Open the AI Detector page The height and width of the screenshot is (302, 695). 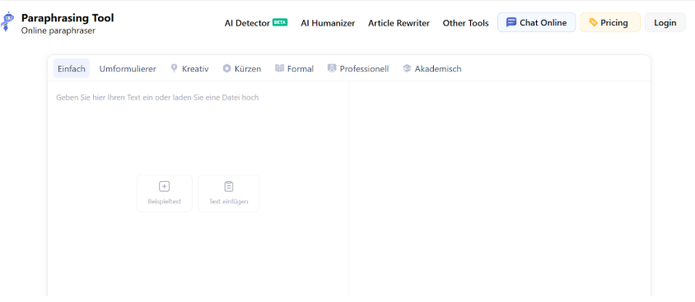pos(247,23)
